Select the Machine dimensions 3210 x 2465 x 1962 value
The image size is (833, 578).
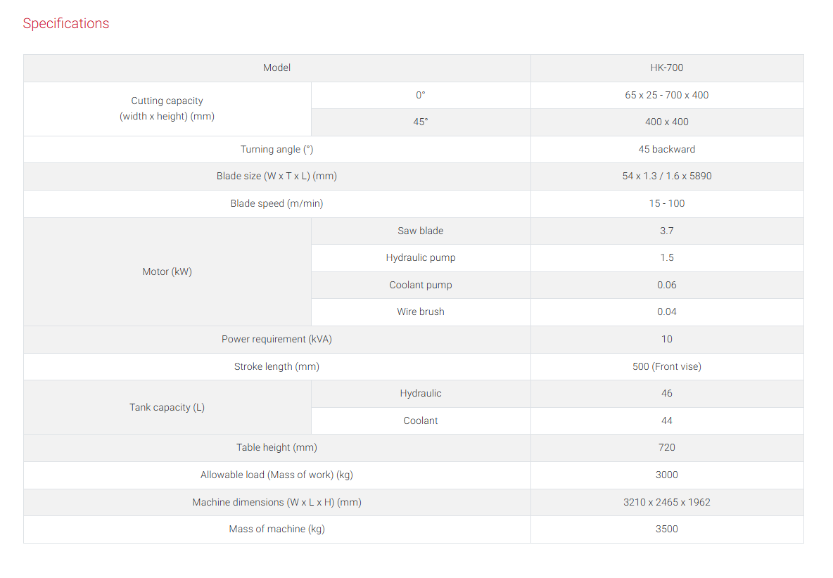[667, 502]
